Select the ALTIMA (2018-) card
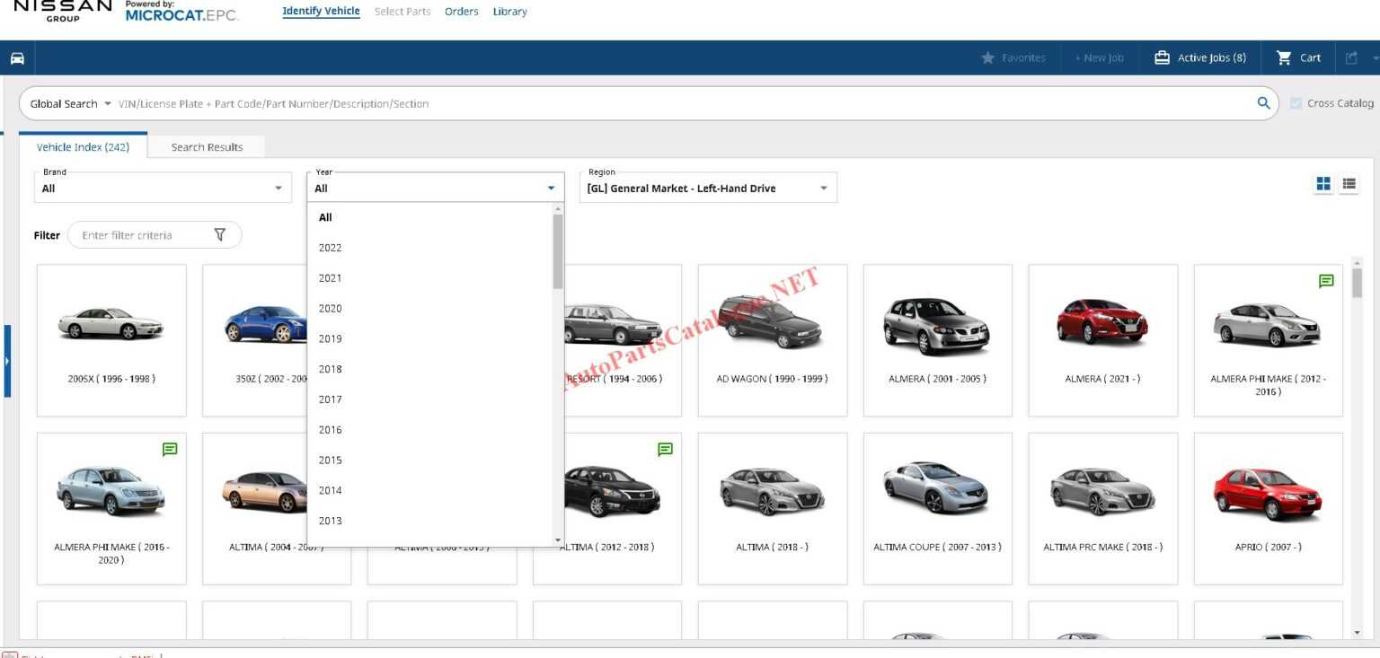 [773, 509]
